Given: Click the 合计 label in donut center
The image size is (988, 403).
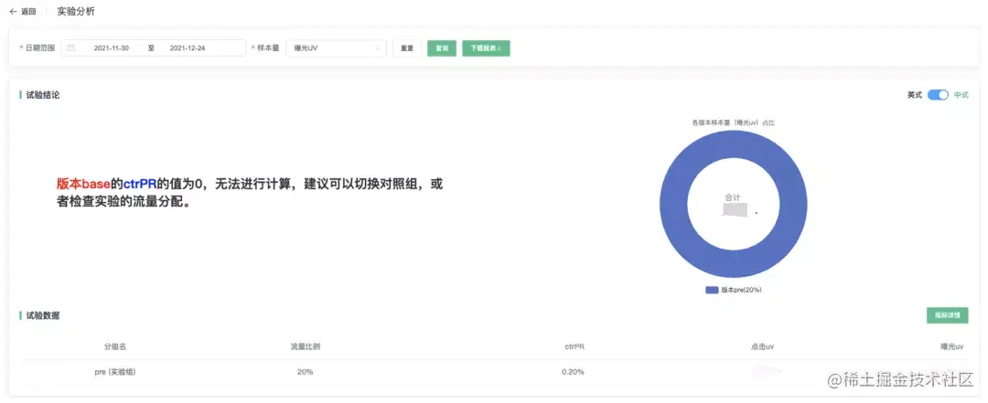Looking at the screenshot, I should pyautogui.click(x=732, y=197).
